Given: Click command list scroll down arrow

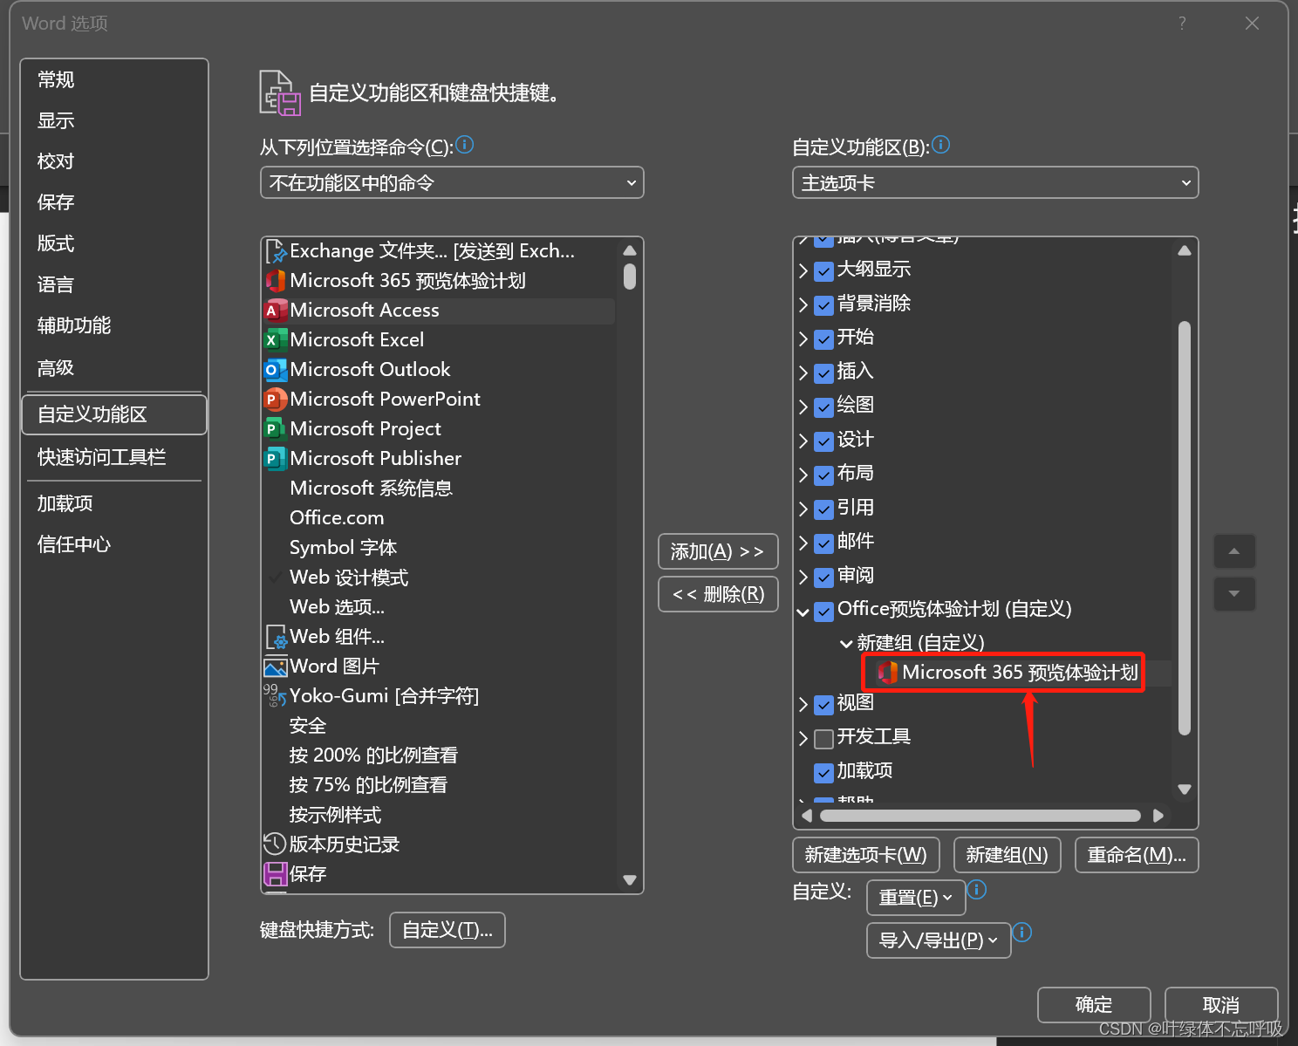Looking at the screenshot, I should pyautogui.click(x=630, y=880).
